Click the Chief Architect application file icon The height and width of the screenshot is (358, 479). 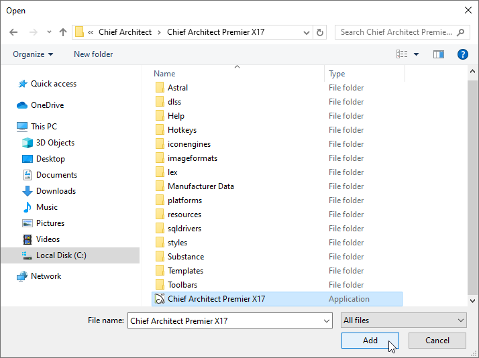[160, 299]
